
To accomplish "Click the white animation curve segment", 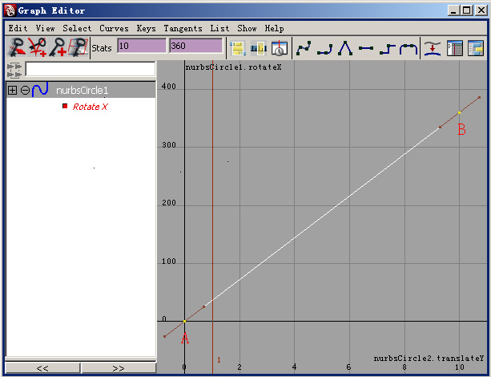I will click(x=323, y=217).
